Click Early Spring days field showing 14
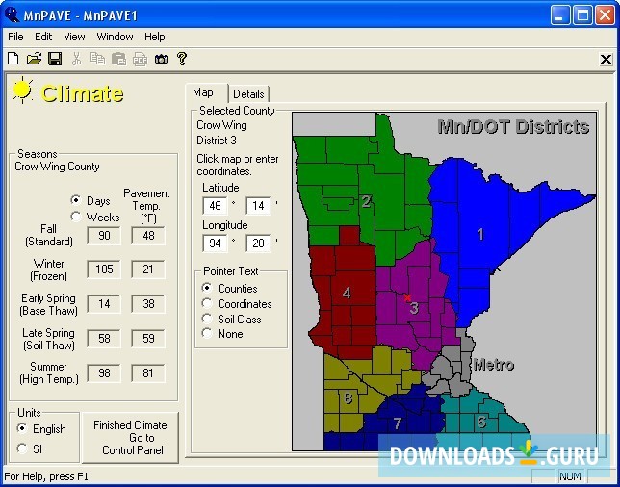 104,303
